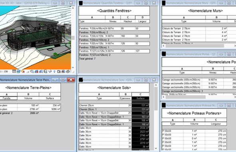Select the Surface column header in Sols
Screen dimensions: 236x152
pyautogui.click(x=141, y=98)
